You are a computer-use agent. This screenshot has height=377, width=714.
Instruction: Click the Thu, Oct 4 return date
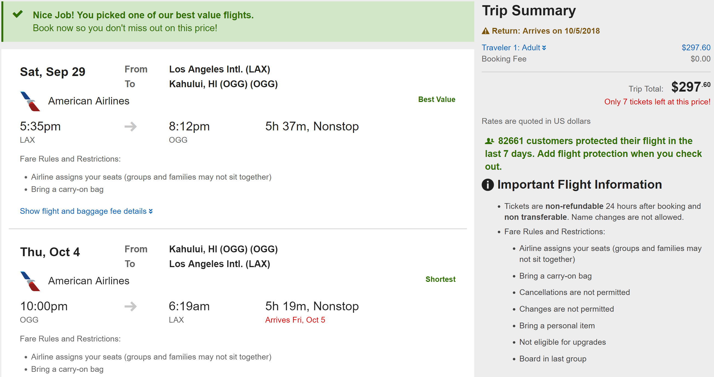tap(50, 252)
